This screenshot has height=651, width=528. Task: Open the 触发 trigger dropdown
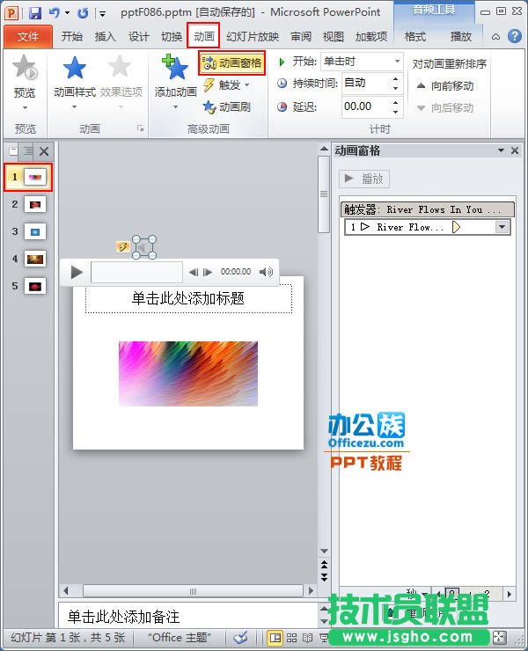tap(227, 85)
